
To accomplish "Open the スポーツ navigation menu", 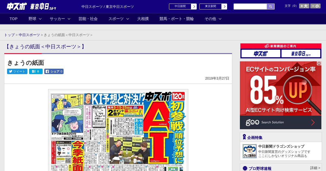I will pos(116,19).
